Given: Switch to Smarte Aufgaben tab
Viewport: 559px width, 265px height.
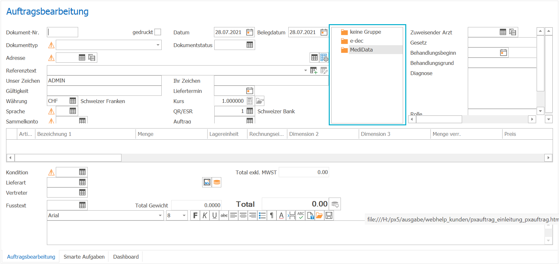Looking at the screenshot, I should (84, 257).
